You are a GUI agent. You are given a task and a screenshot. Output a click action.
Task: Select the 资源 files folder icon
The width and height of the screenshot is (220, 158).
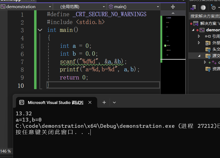coord(208,69)
